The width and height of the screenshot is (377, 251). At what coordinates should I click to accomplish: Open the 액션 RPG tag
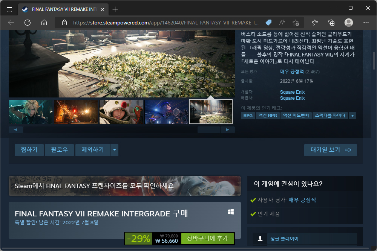(x=268, y=116)
